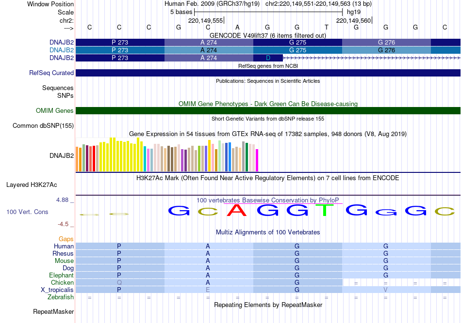Click P 273 codon in light-blue transcript
The width and height of the screenshot is (461, 323).
point(120,50)
